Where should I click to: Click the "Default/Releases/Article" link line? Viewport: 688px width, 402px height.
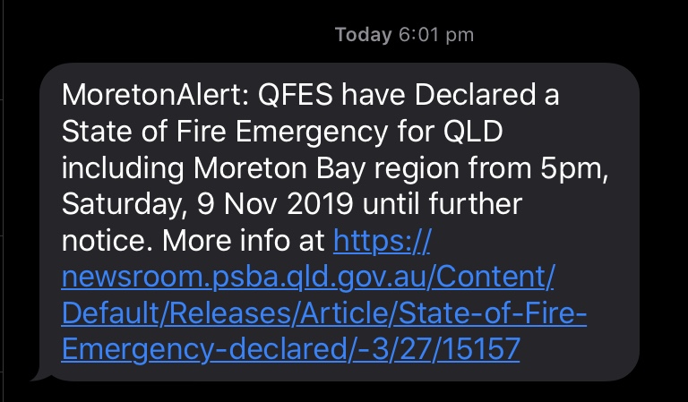pos(322,313)
